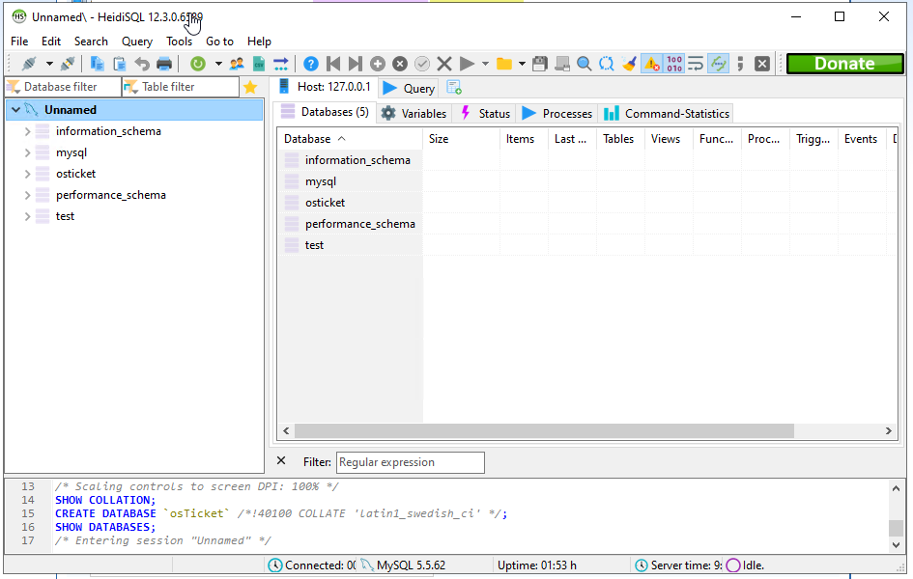Open the Search menu

coord(91,41)
